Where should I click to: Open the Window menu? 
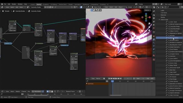click(x=20, y=4)
